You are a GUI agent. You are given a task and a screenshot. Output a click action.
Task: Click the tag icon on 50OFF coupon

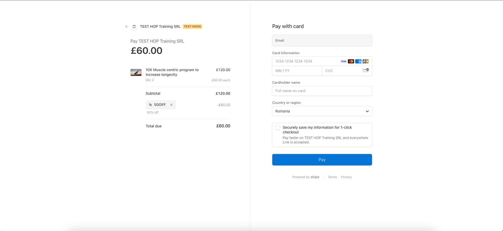pyautogui.click(x=150, y=105)
